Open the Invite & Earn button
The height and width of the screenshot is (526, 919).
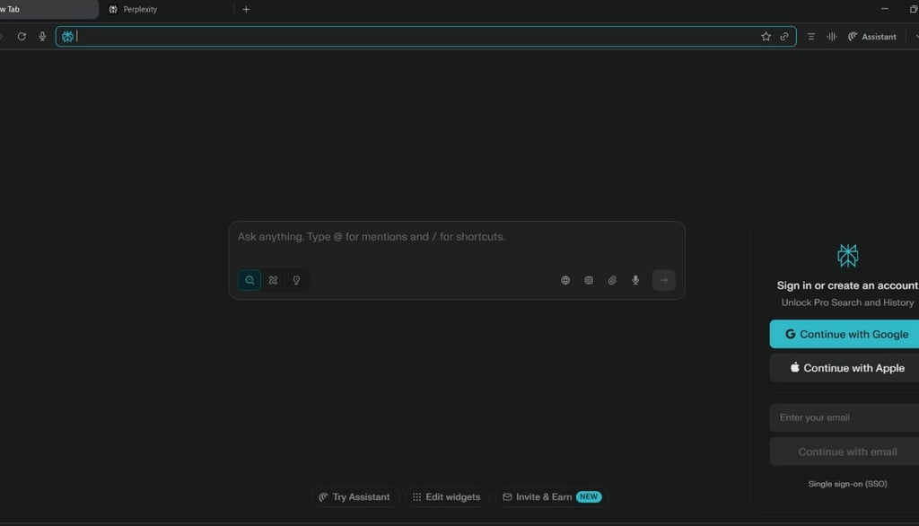552,496
